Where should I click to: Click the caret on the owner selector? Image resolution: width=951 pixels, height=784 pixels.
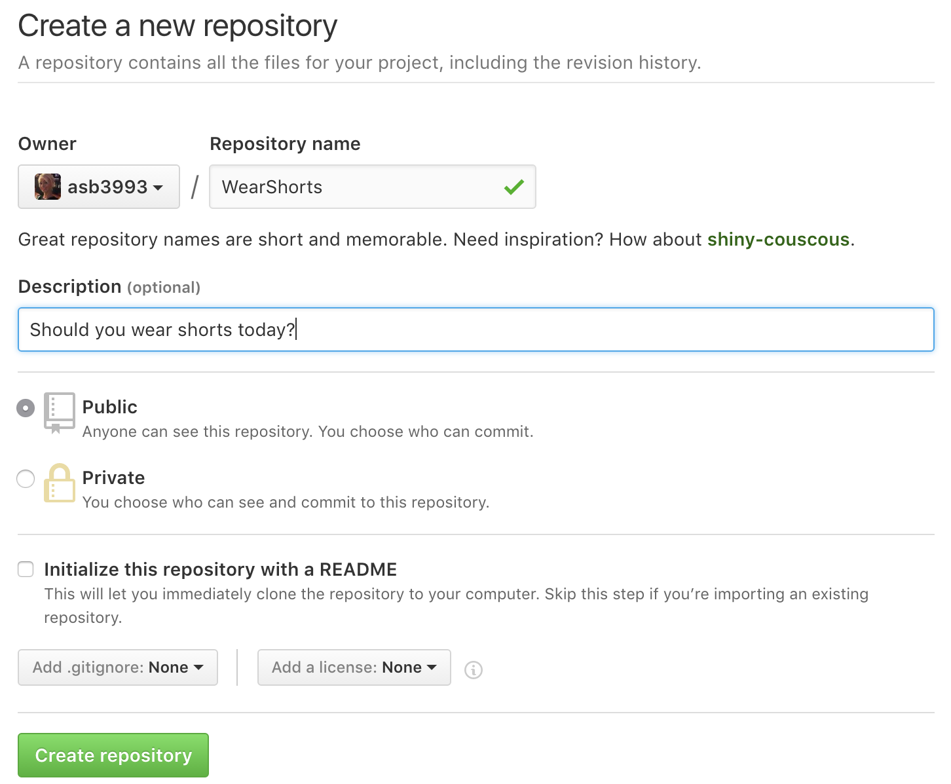[x=158, y=188]
